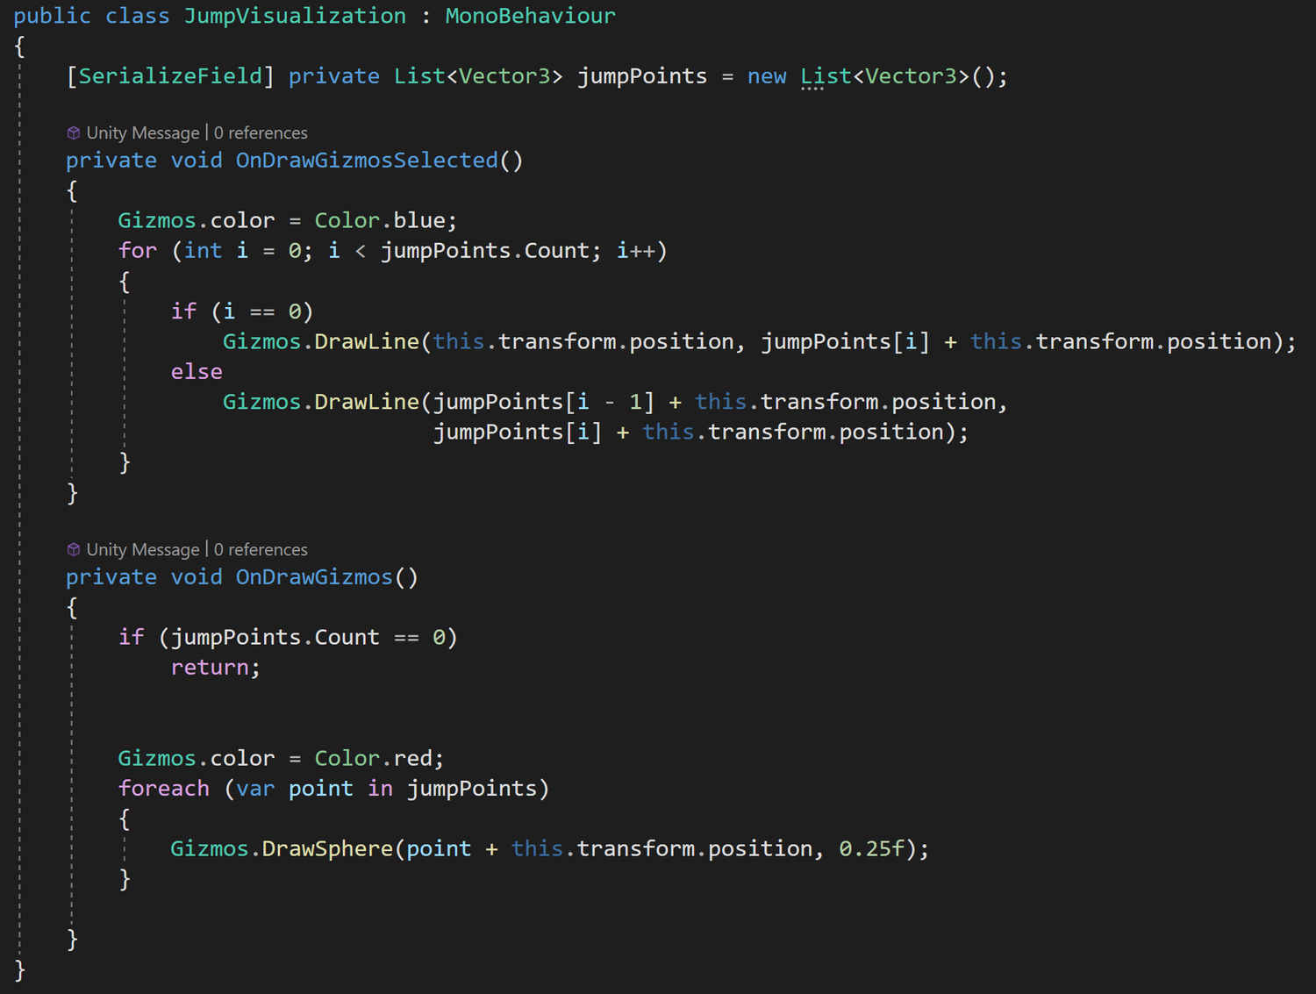Click the 'Unity Message' link above OnDrawGizmos
Image resolution: width=1316 pixels, height=994 pixels.
coord(142,549)
